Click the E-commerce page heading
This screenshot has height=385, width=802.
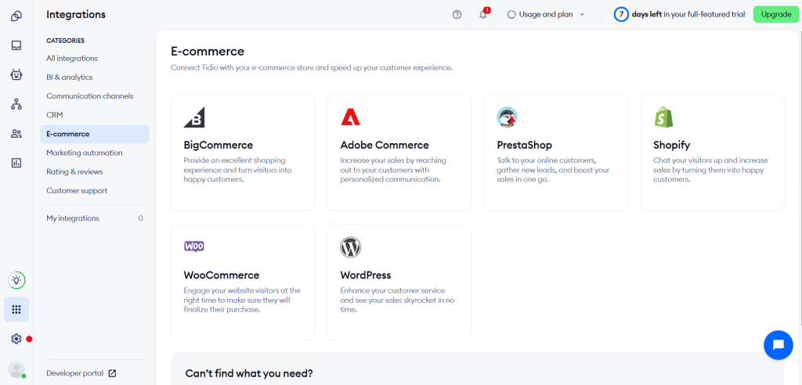[208, 51]
